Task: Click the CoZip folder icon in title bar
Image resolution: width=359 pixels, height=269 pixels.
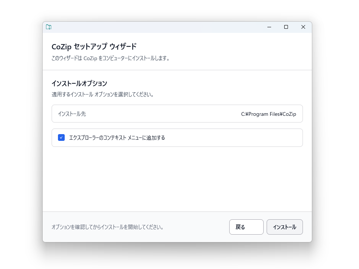Action: coord(49,27)
